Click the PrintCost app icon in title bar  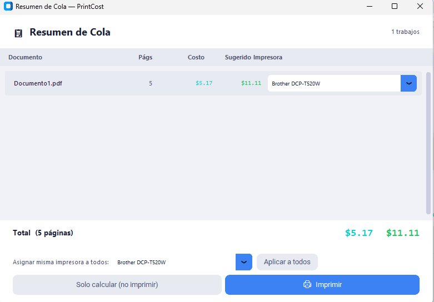[8, 6]
